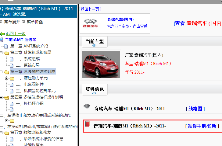
Task: Click the 查看 奇瑞汽车(国内) link
Action: (198, 23)
